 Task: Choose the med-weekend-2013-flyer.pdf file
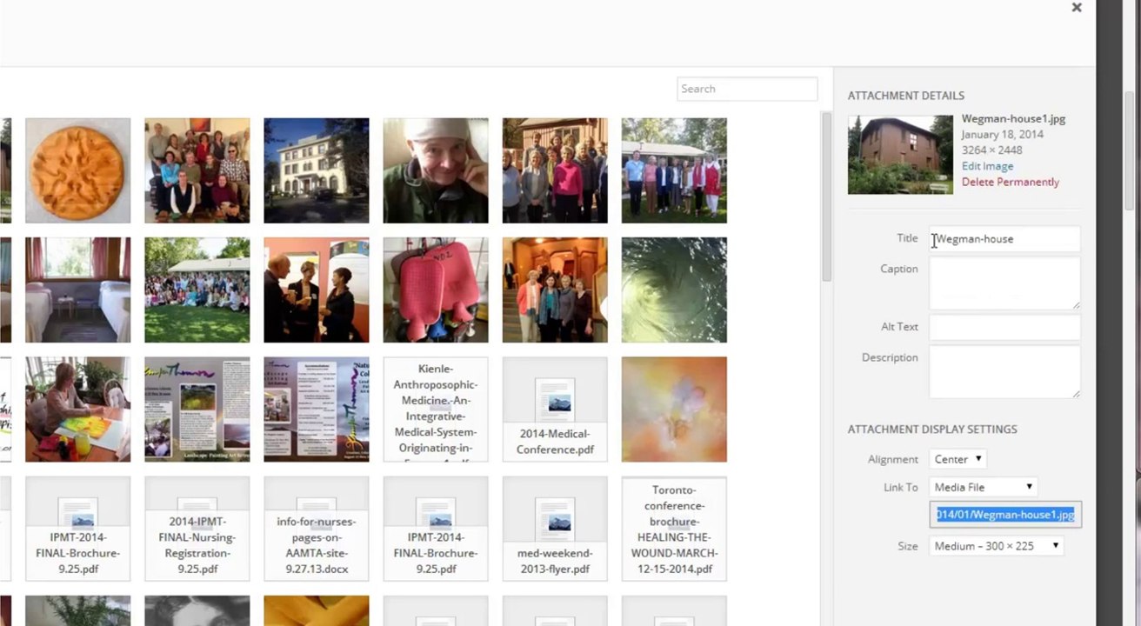coord(555,528)
